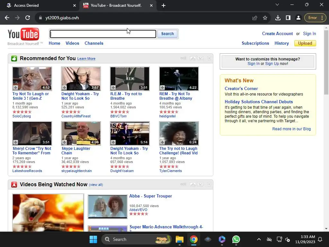Add R.E.M 3:51 video to queue
Image resolution: width=329 pixels, height=247 pixels.
[113, 87]
